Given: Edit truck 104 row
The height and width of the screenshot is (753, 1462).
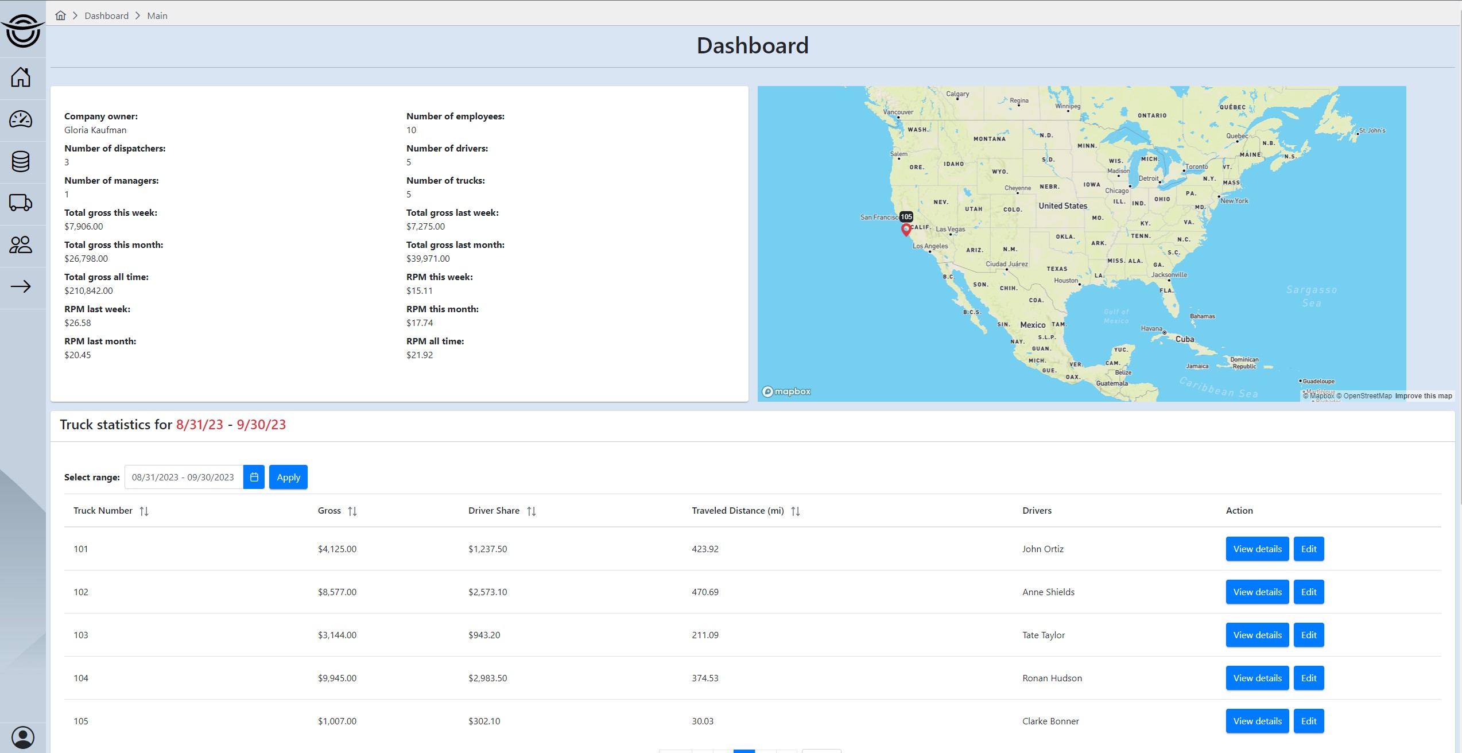Looking at the screenshot, I should (1308, 678).
